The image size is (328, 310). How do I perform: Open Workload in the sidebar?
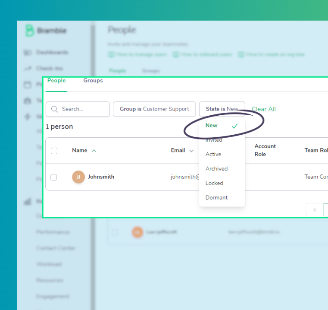[49, 264]
